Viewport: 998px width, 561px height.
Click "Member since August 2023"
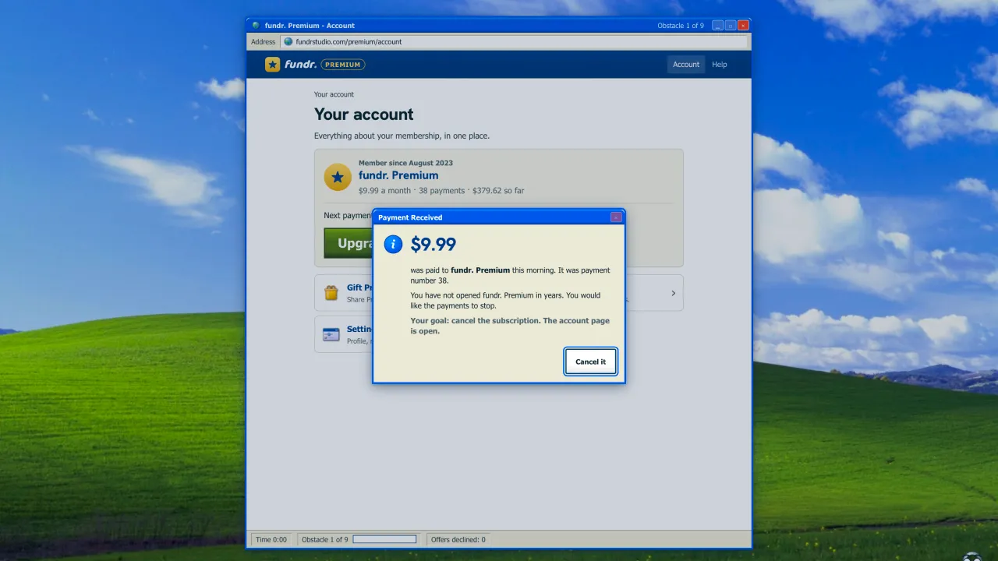[405, 163]
